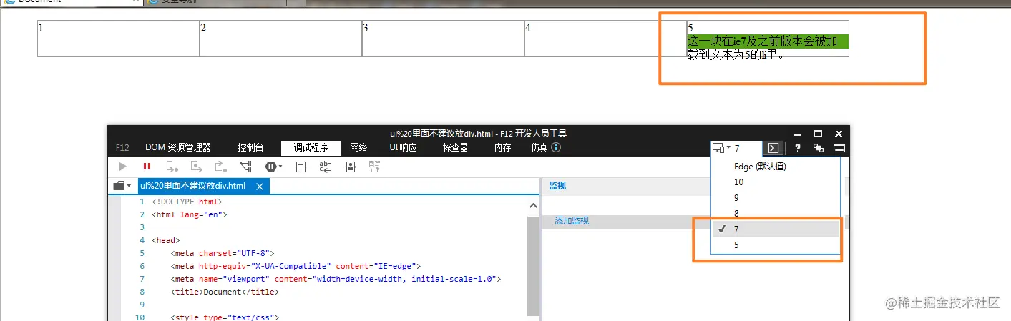Click the Step Into icon
Screen dimensions: 1011x321
click(x=172, y=167)
